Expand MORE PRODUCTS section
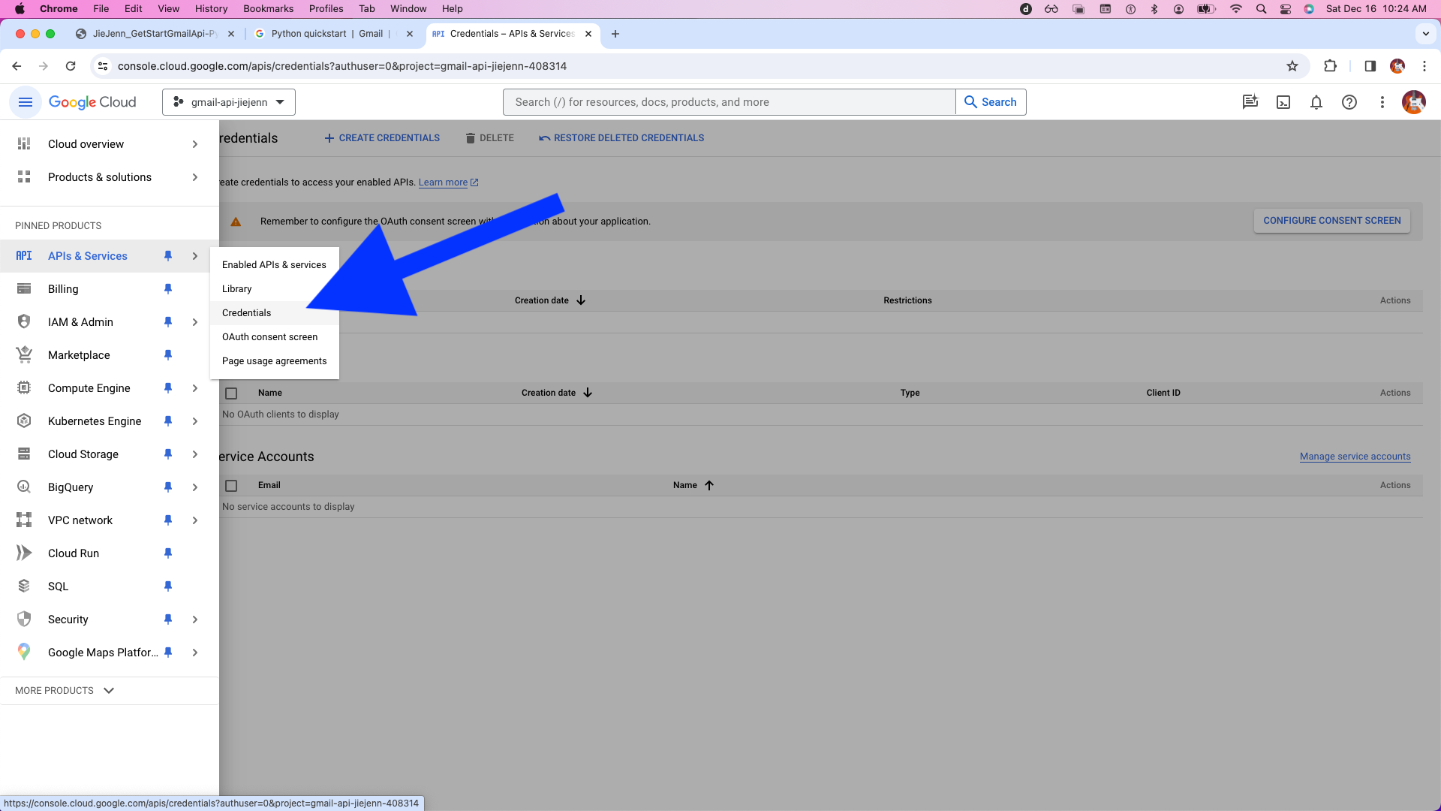Image resolution: width=1441 pixels, height=811 pixels. click(x=65, y=691)
